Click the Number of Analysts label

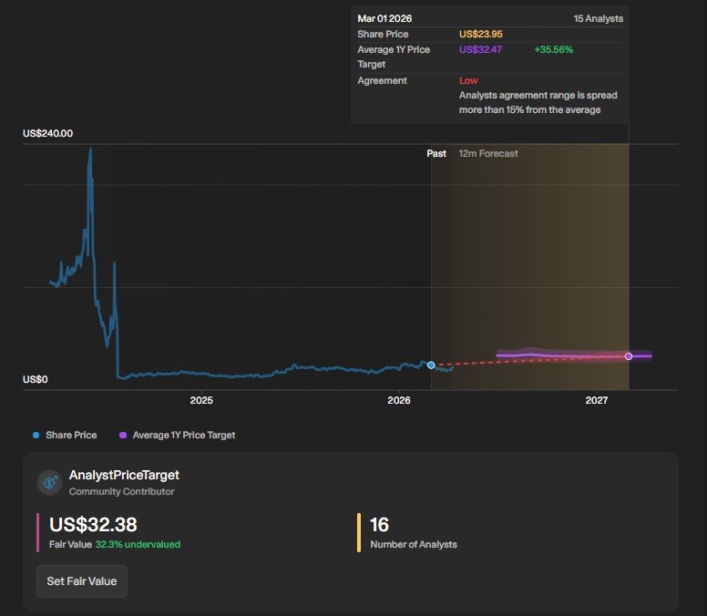click(414, 544)
